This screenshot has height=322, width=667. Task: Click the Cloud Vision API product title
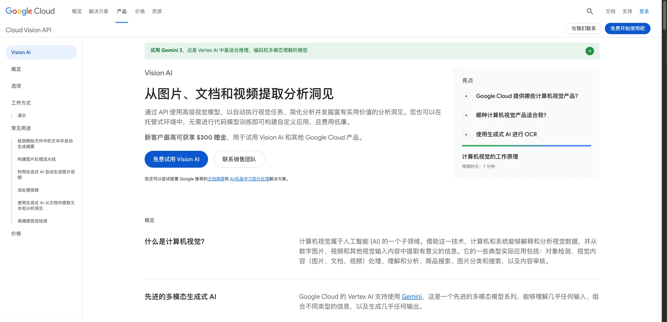point(28,30)
